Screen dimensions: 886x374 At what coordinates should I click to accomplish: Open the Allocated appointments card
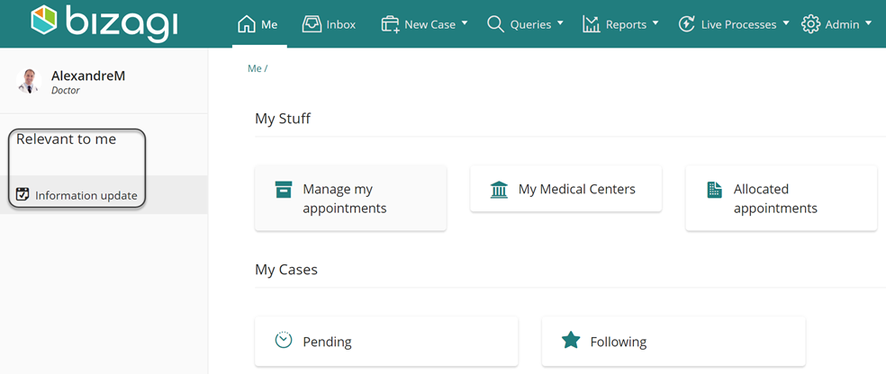click(781, 198)
